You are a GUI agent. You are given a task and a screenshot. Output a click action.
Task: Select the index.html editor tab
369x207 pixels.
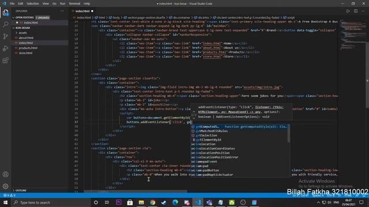click(82, 11)
